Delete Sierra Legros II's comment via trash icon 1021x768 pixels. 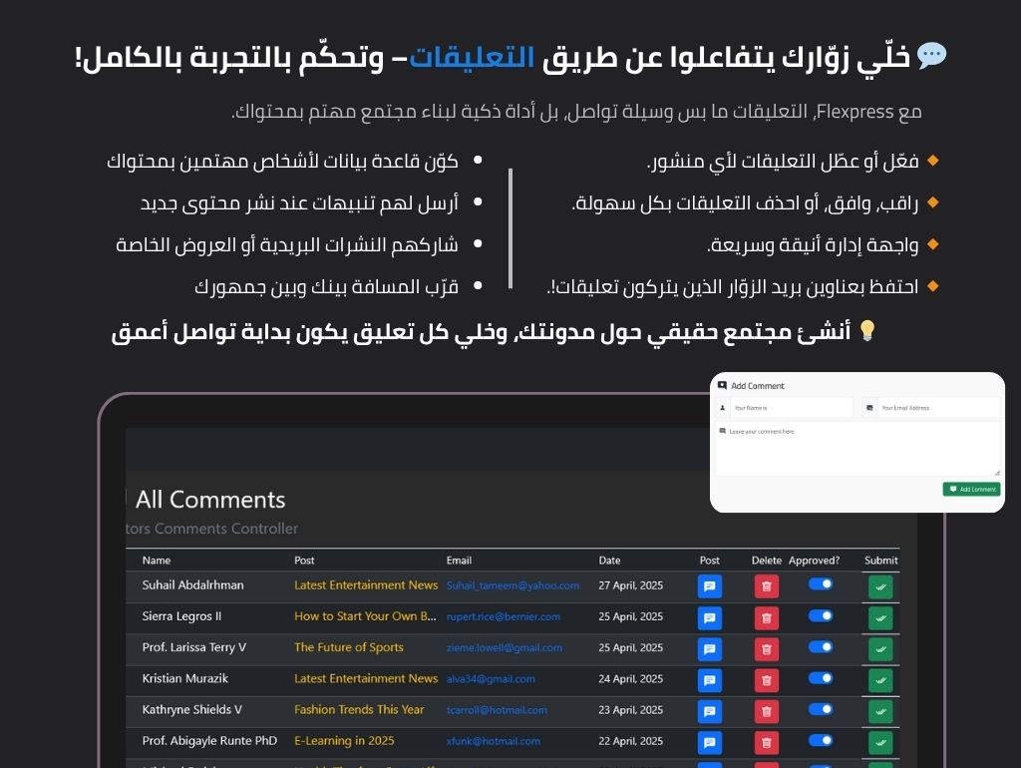[x=766, y=618]
